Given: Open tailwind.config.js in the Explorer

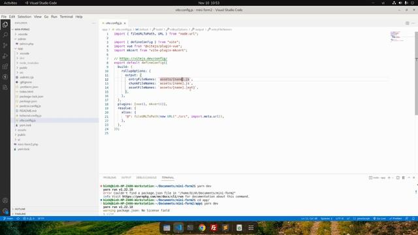Looking at the screenshot, I should pyautogui.click(x=55, y=116).
